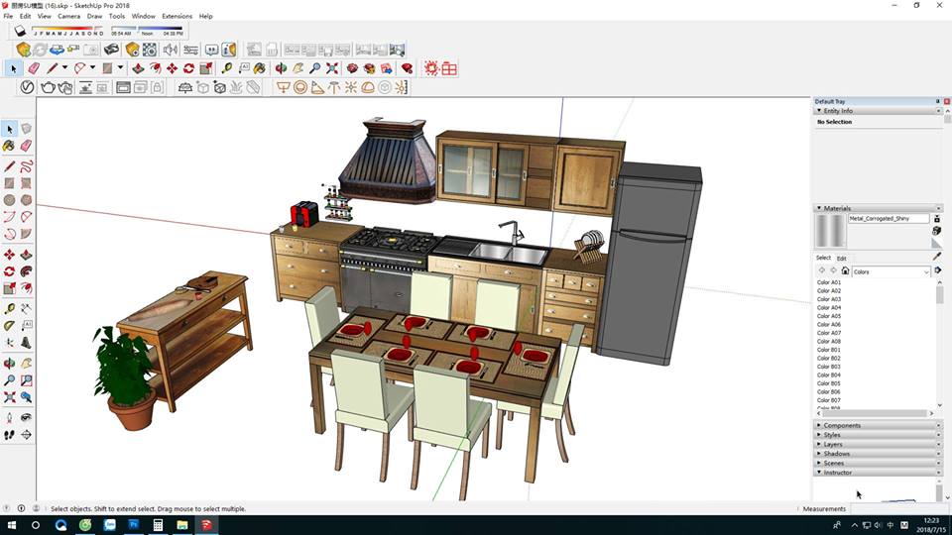
Task: Activate the Rotate tool in top toolbar
Action: (187, 68)
